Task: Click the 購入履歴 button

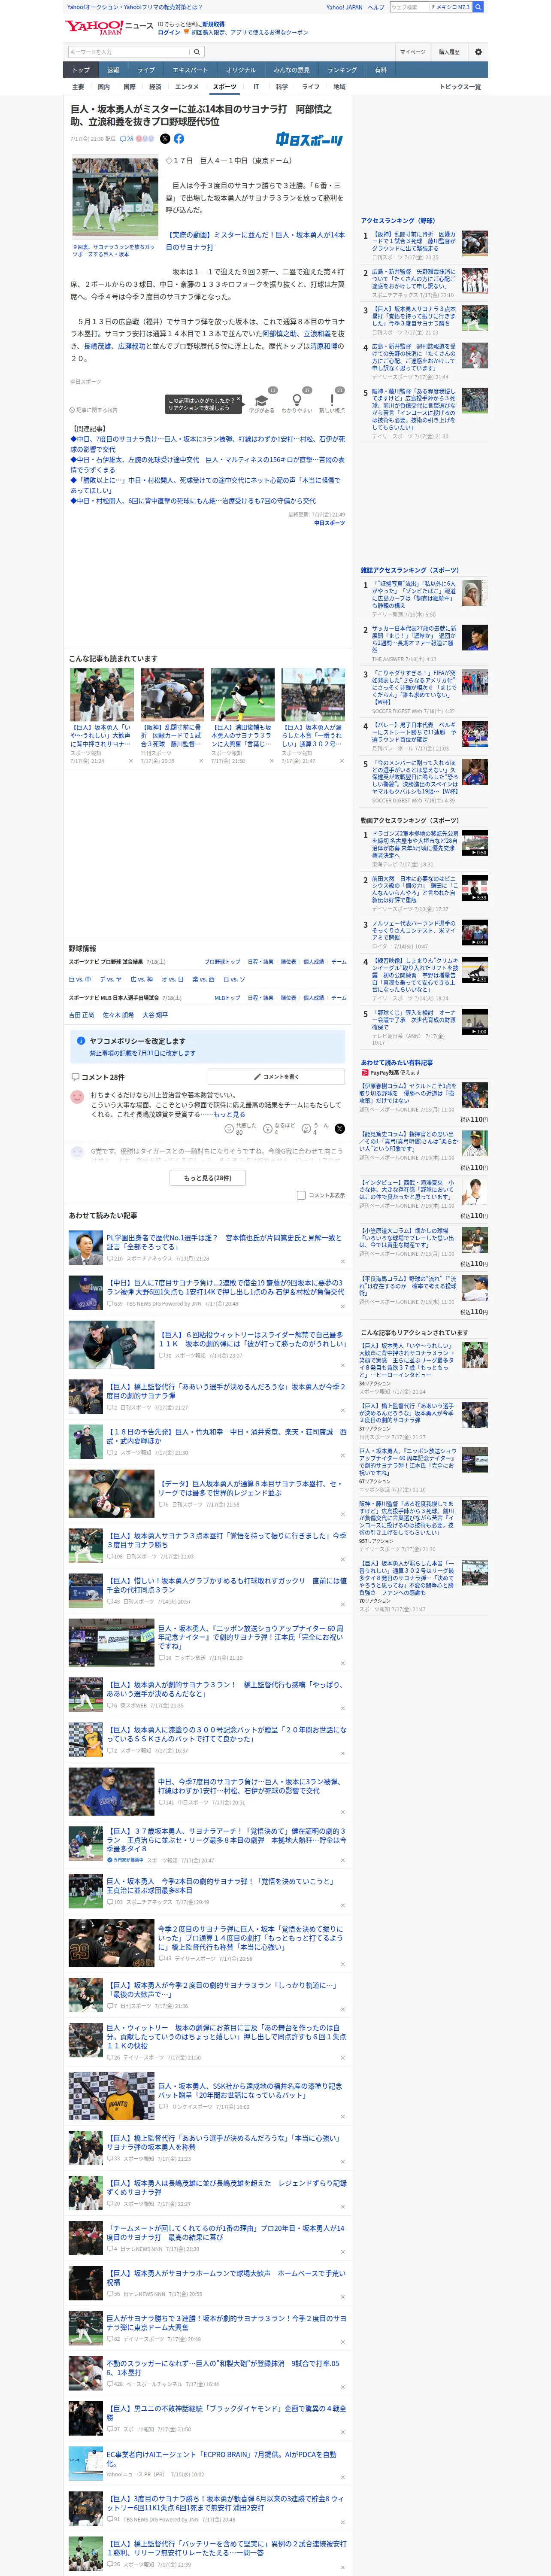Action: [449, 52]
